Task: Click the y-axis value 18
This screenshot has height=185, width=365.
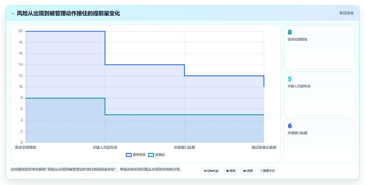Action: pyautogui.click(x=20, y=42)
